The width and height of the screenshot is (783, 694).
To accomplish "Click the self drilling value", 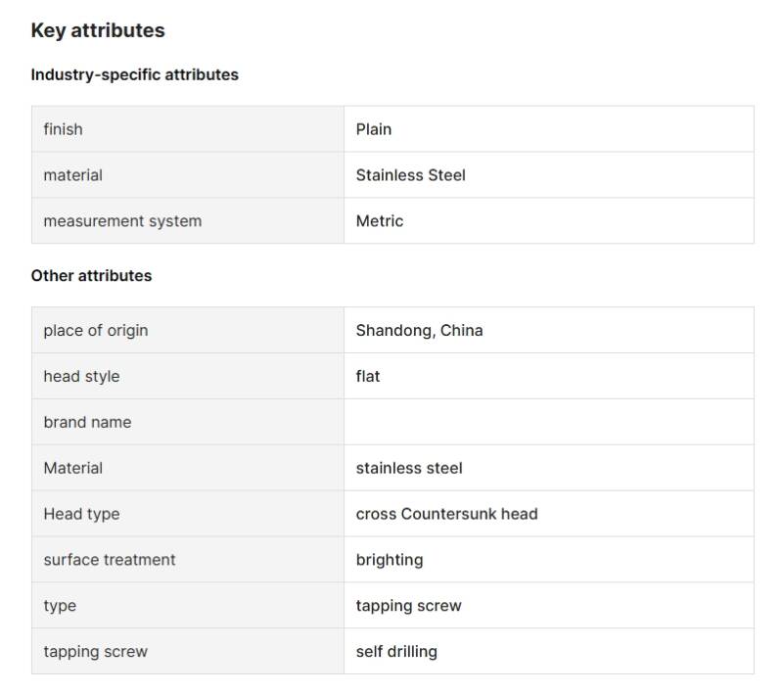I will click(396, 652).
